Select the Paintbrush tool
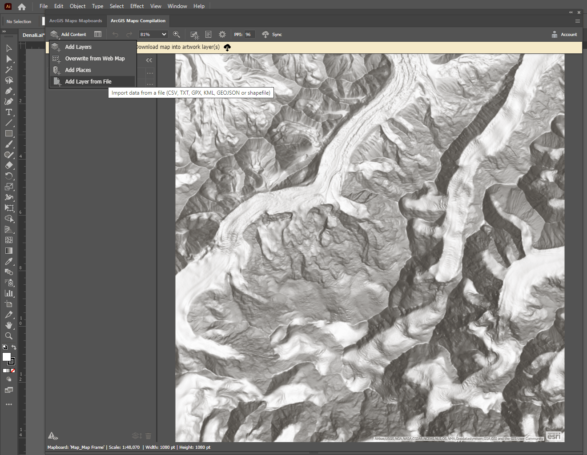587x455 pixels. 9,144
